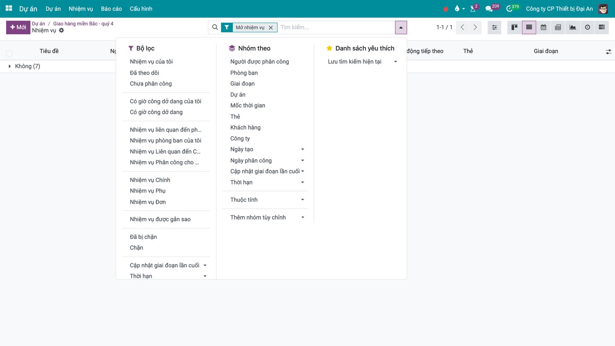The image size is (615, 346).
Task: Switch to List view
Action: [x=529, y=27]
